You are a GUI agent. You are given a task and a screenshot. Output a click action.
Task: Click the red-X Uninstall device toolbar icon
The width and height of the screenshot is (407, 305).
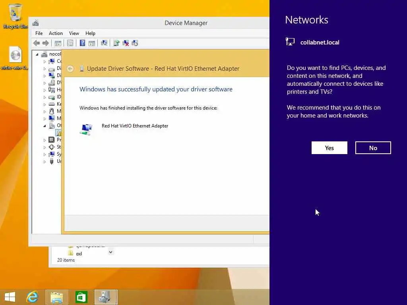point(126,43)
